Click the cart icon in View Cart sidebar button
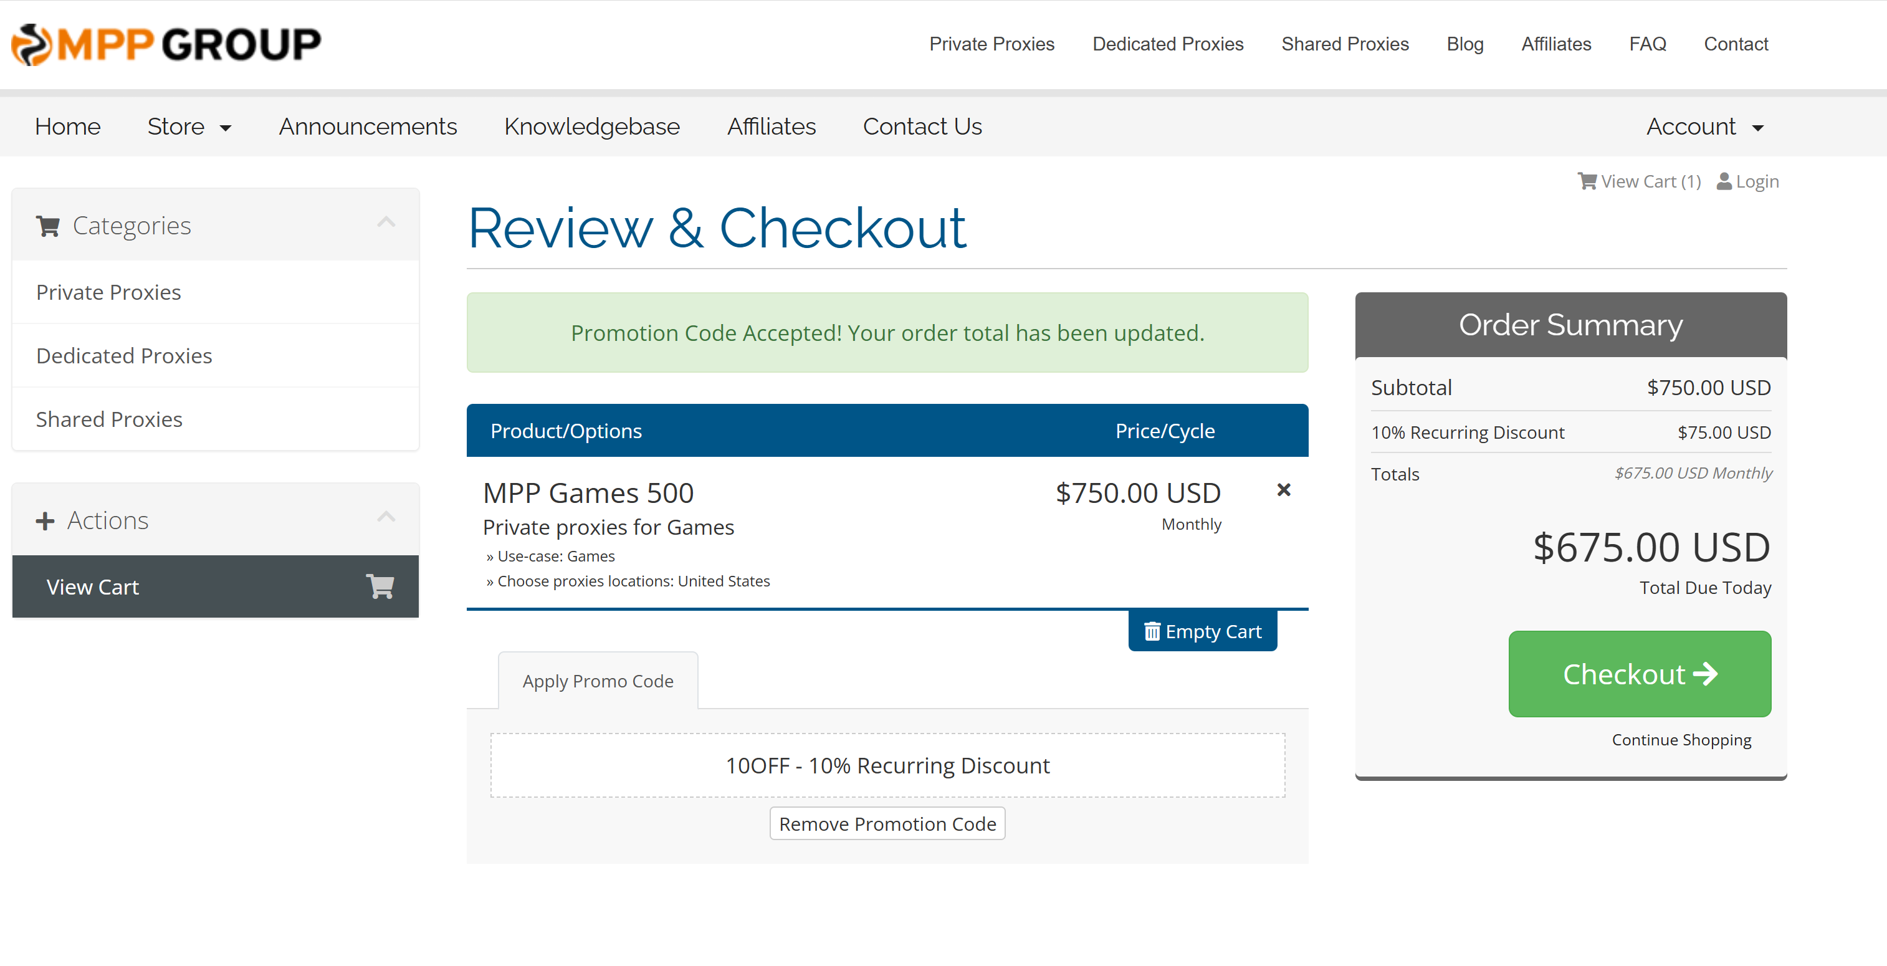 pos(380,586)
